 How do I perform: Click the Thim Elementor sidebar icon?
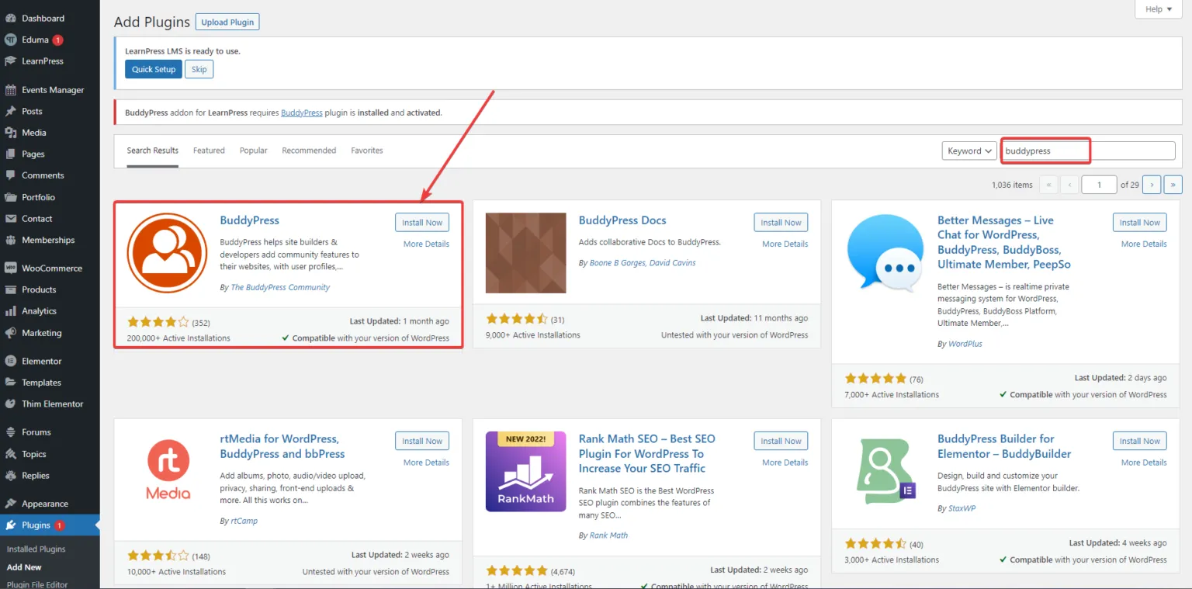pos(11,404)
